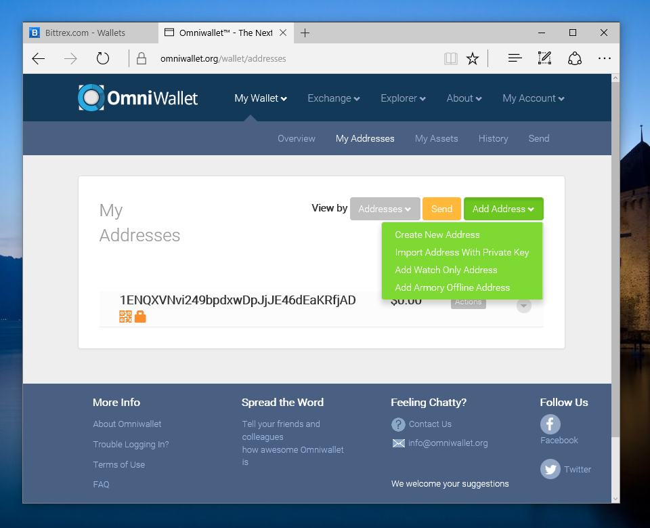Choose Add Watch Only Address
The width and height of the screenshot is (650, 528).
click(x=446, y=270)
